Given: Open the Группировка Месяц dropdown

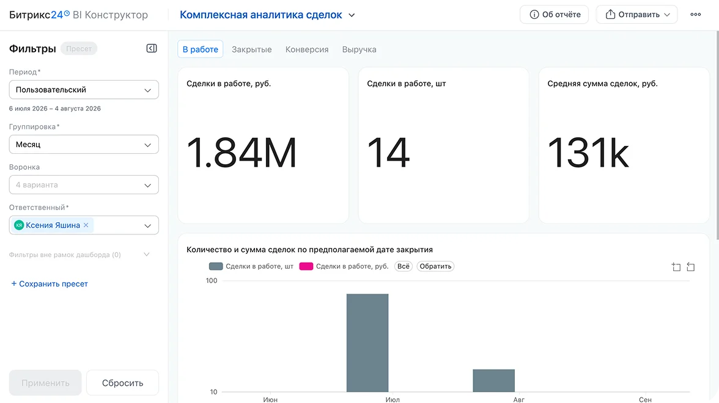Looking at the screenshot, I should (84, 144).
